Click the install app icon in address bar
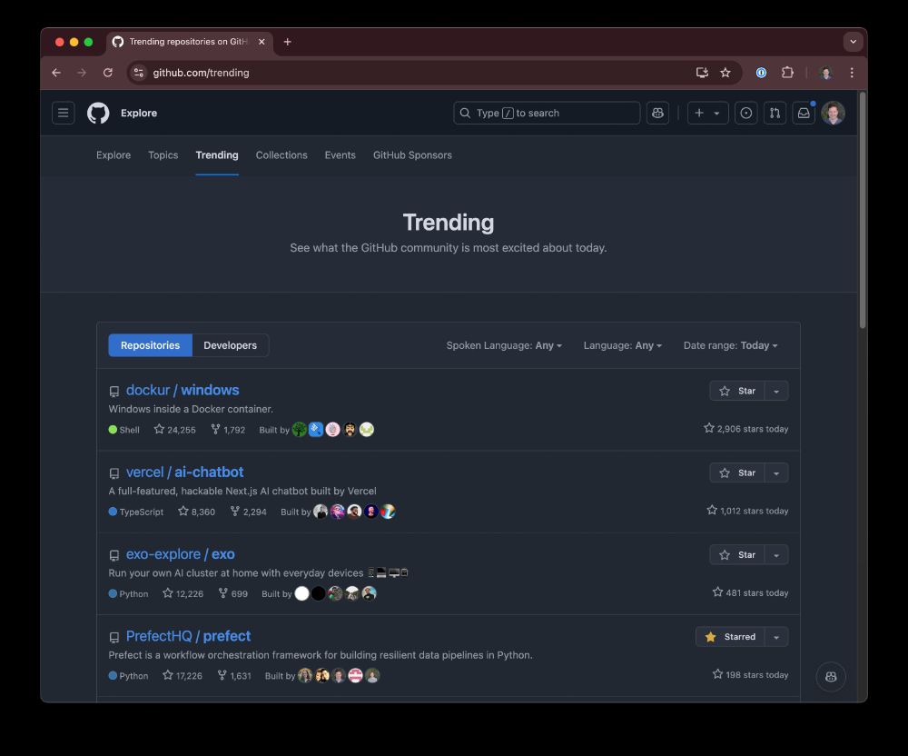The width and height of the screenshot is (908, 756). [702, 73]
